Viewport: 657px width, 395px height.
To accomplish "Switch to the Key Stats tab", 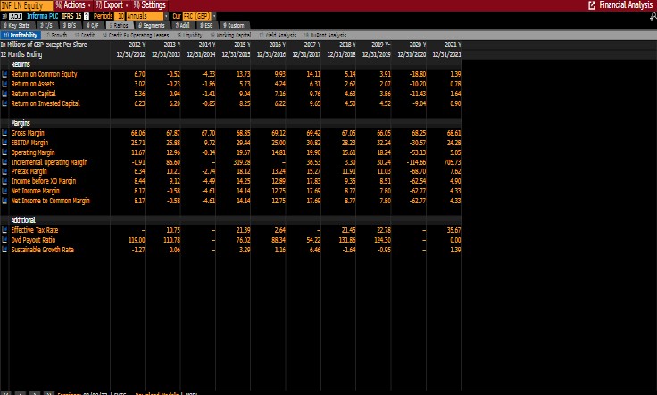I will pos(17,26).
